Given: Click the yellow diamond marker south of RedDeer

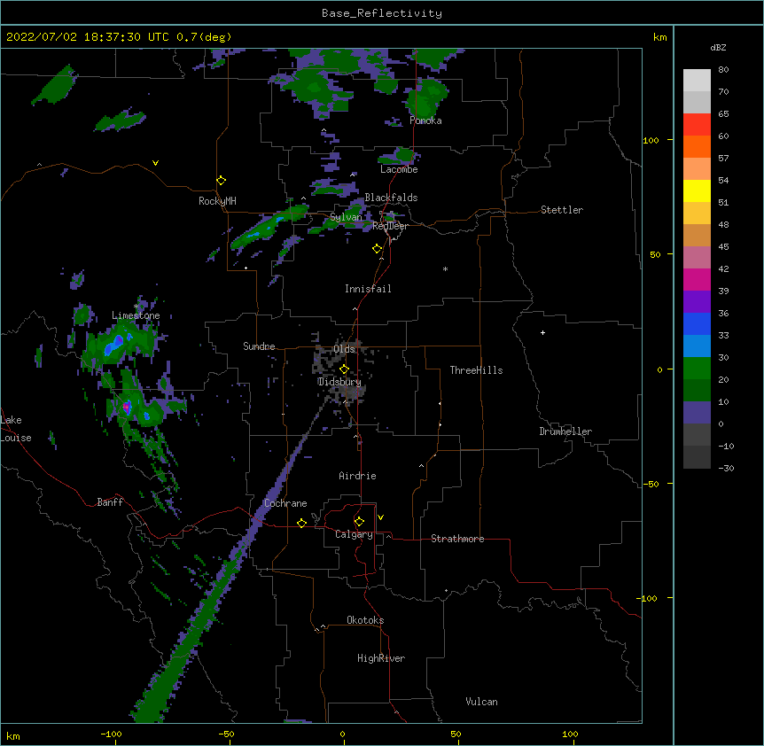Looking at the screenshot, I should 378,249.
